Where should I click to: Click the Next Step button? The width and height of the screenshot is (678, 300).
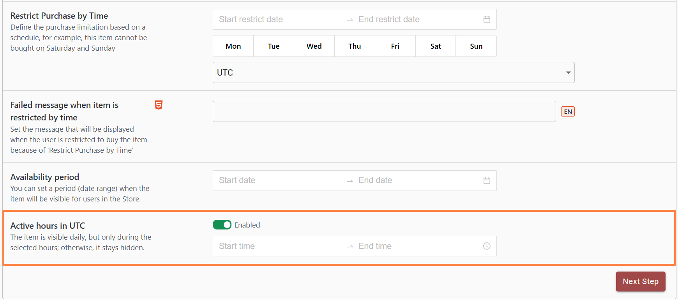(640, 281)
